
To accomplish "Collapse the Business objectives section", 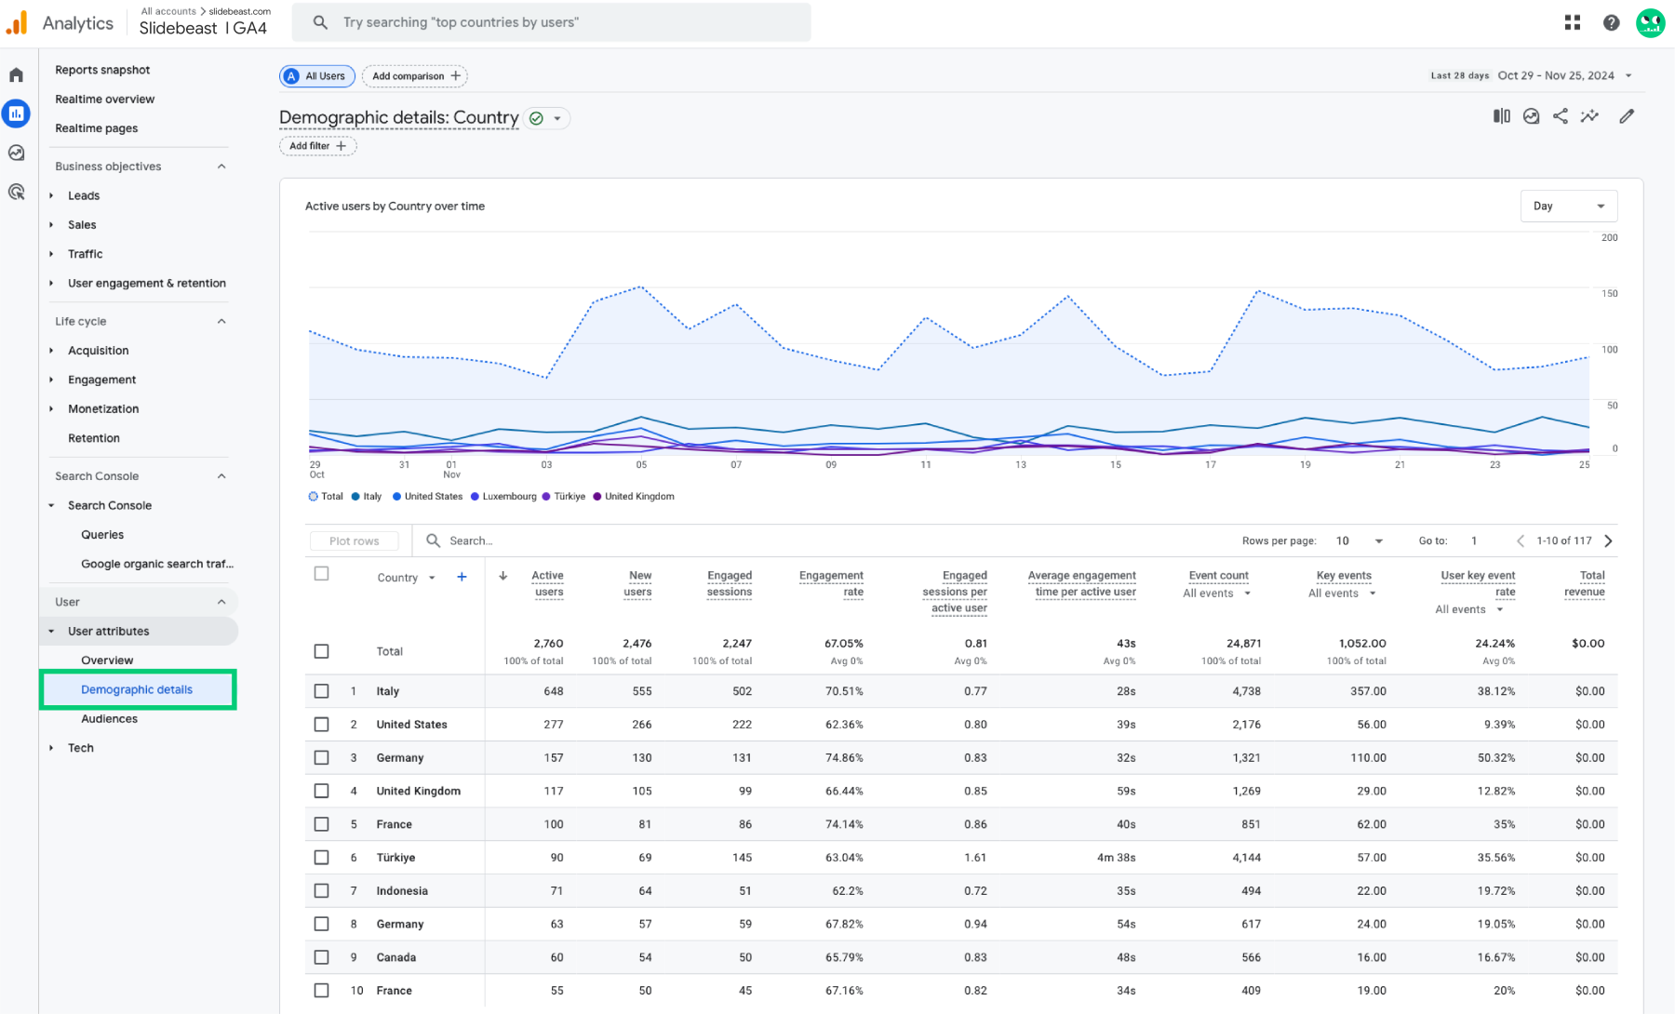I will pos(221,167).
